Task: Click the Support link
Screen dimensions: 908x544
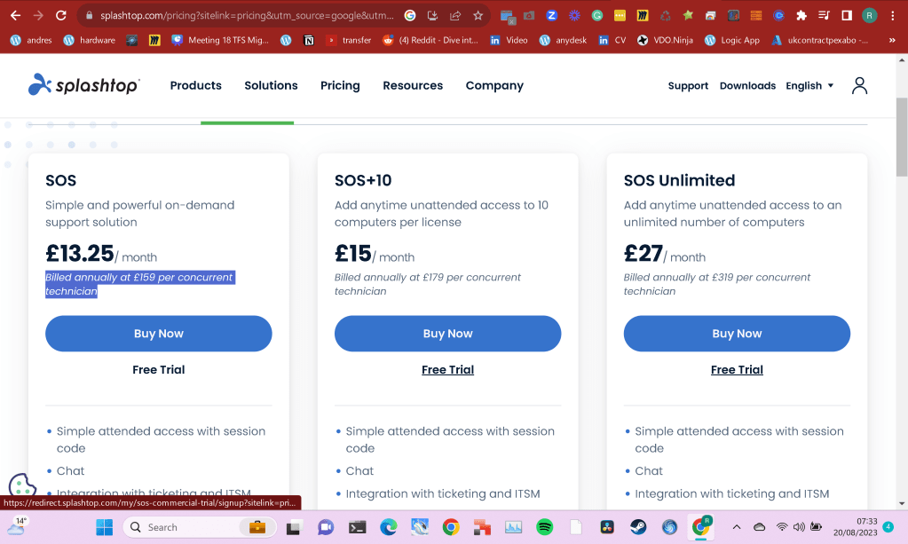Action: [688, 86]
